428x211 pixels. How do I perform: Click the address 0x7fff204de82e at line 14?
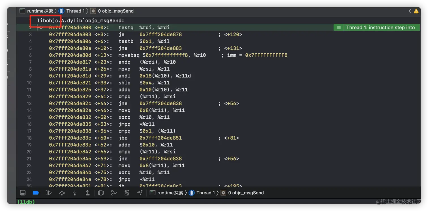tap(70, 110)
